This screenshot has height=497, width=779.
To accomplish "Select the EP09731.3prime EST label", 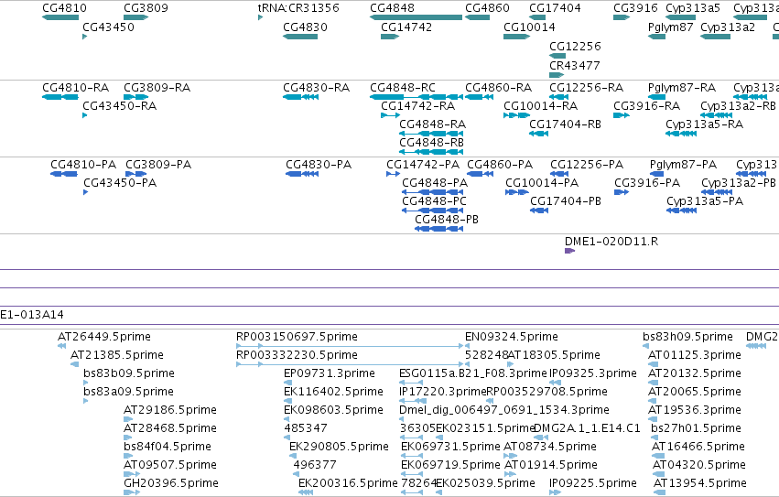I will tap(330, 373).
